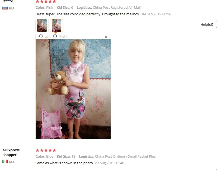
Task: Click the AliExpress Shopper reviewer name
Action: coord(11,152)
